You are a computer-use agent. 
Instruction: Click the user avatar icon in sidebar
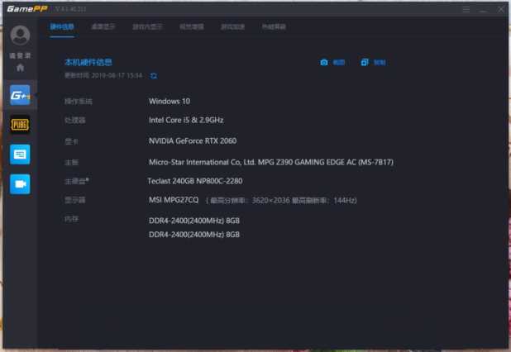click(x=20, y=36)
